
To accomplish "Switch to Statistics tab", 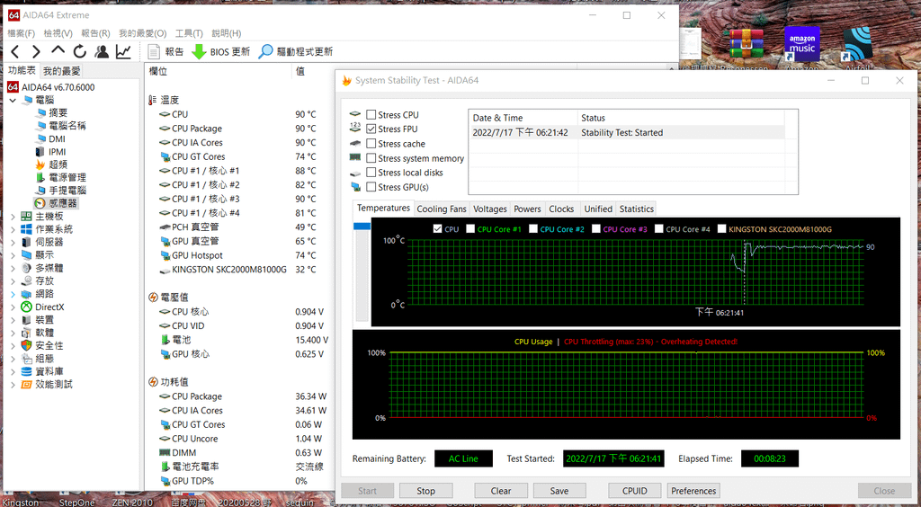I will tap(636, 209).
